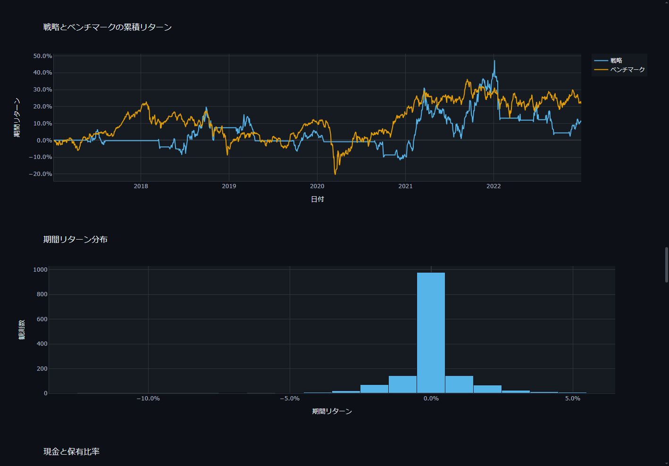Click the scrollbar's down arrow at the bottom
Screen dimensions: 669x466
click(666, 463)
